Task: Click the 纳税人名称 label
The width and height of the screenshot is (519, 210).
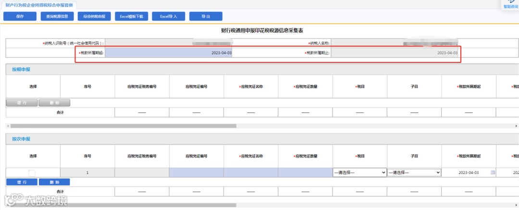Action: (x=319, y=43)
